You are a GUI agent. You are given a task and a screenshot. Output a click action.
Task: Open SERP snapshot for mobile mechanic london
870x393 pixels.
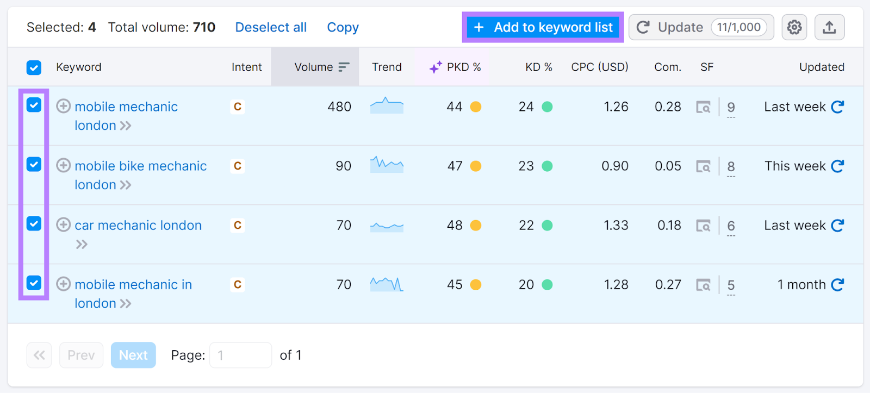pos(703,107)
